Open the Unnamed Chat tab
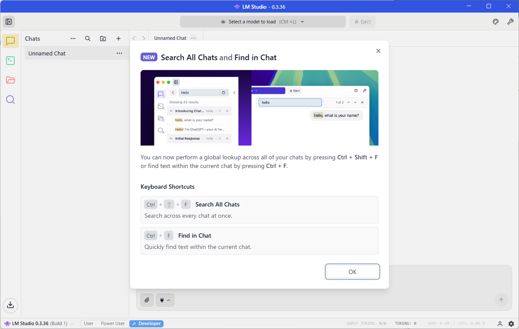519x329 pixels. coord(170,38)
